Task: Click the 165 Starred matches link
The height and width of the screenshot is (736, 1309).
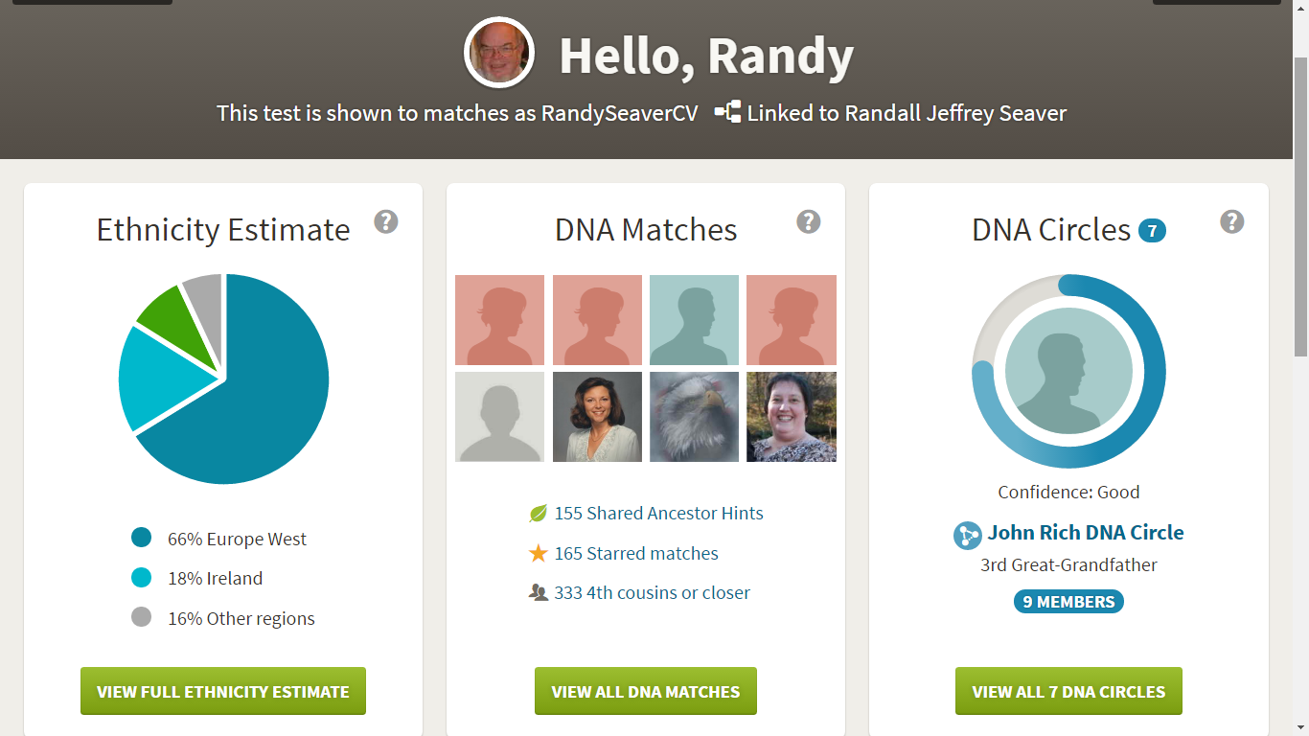Action: click(x=638, y=553)
